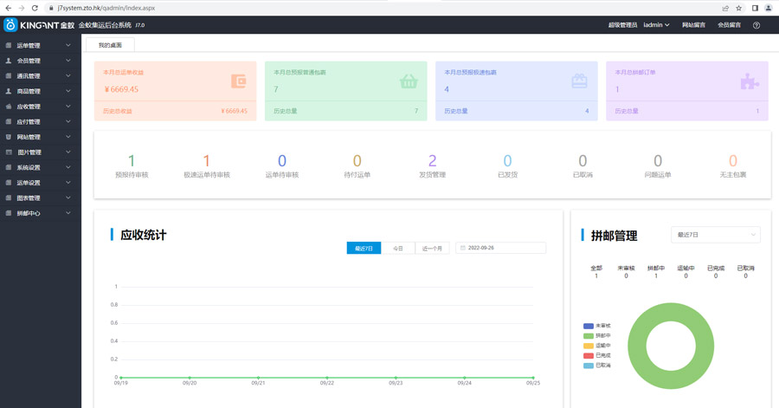
Task: Open 最近7日 dropdown in 拼邮管理
Action: point(715,234)
